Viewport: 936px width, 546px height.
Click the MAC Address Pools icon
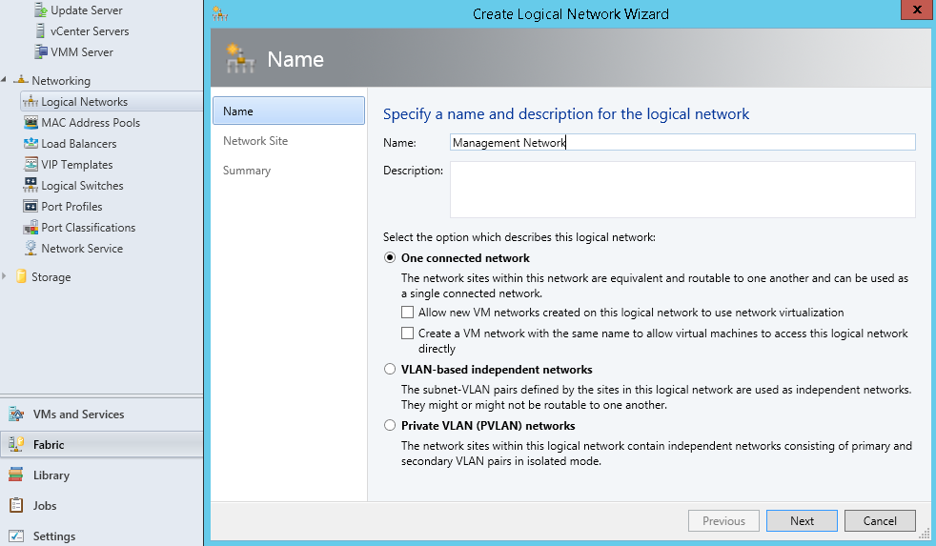coord(31,122)
